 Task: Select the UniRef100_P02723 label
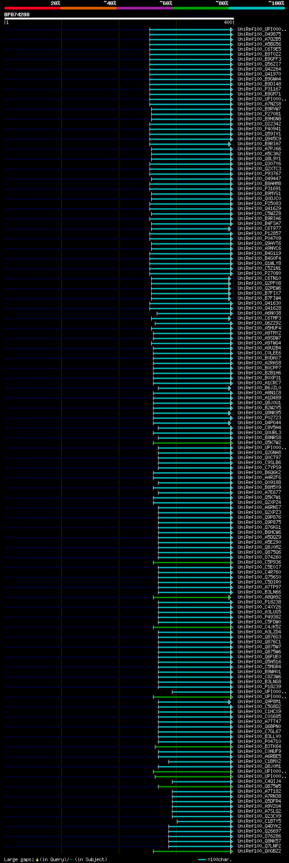pos(259,417)
